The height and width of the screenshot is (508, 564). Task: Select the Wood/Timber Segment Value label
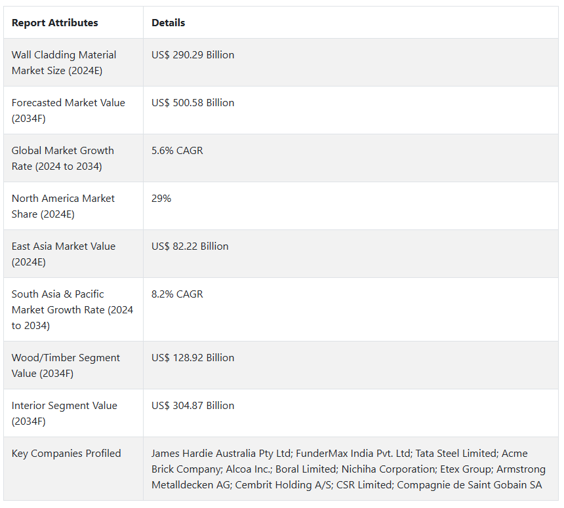click(x=66, y=366)
